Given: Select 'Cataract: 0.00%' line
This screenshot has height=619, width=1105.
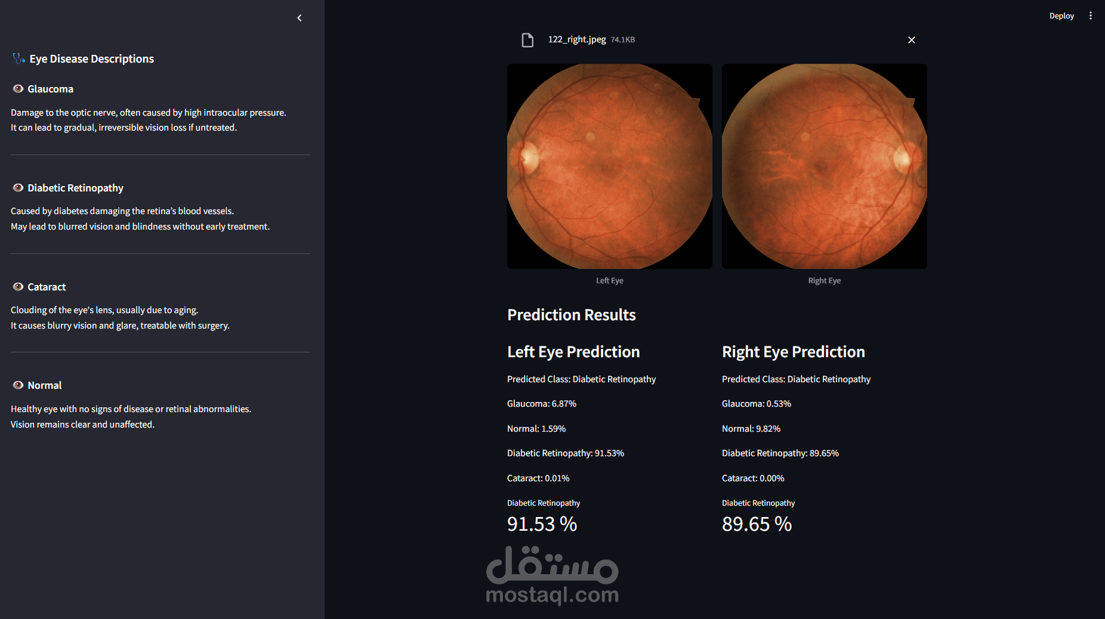Looking at the screenshot, I should pos(753,478).
